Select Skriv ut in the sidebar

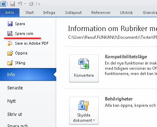15,114
